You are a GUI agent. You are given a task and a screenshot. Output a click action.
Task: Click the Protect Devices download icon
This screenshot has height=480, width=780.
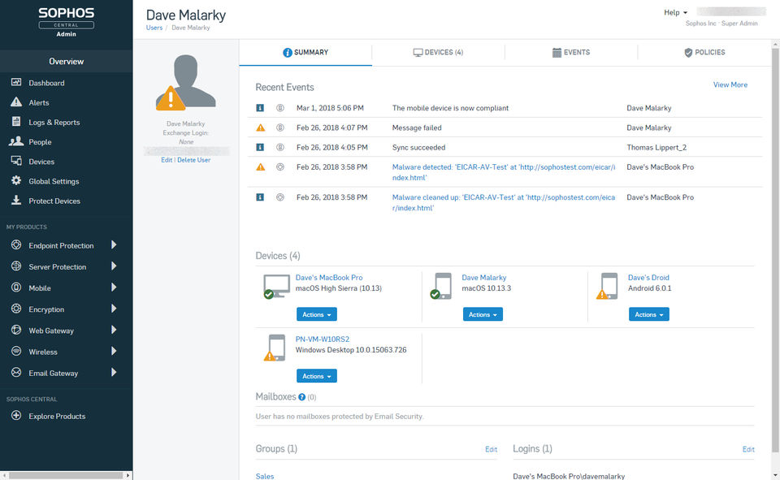pos(16,200)
